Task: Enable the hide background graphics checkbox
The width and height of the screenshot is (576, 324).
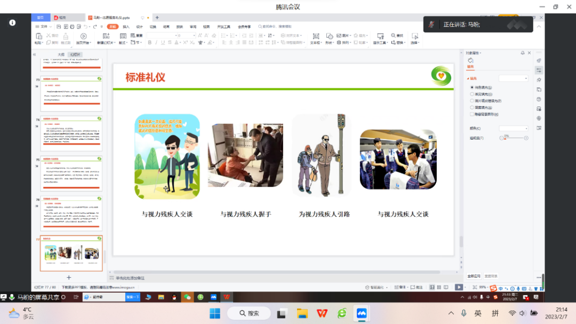Action: click(x=471, y=114)
